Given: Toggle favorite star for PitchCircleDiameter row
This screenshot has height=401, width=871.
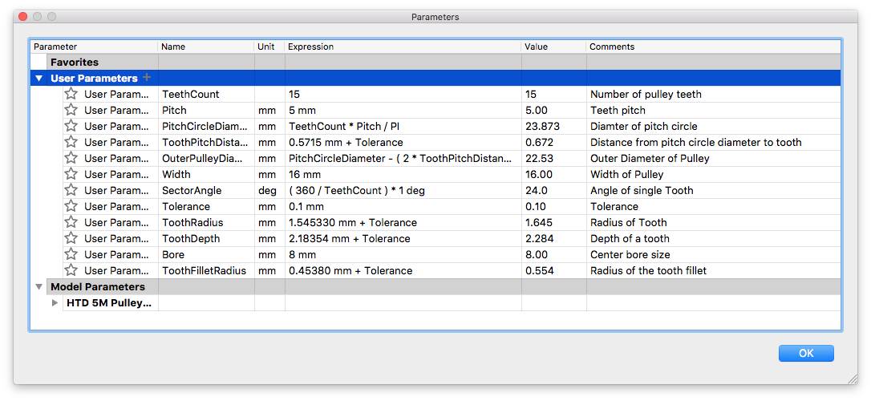Looking at the screenshot, I should pyautogui.click(x=71, y=126).
